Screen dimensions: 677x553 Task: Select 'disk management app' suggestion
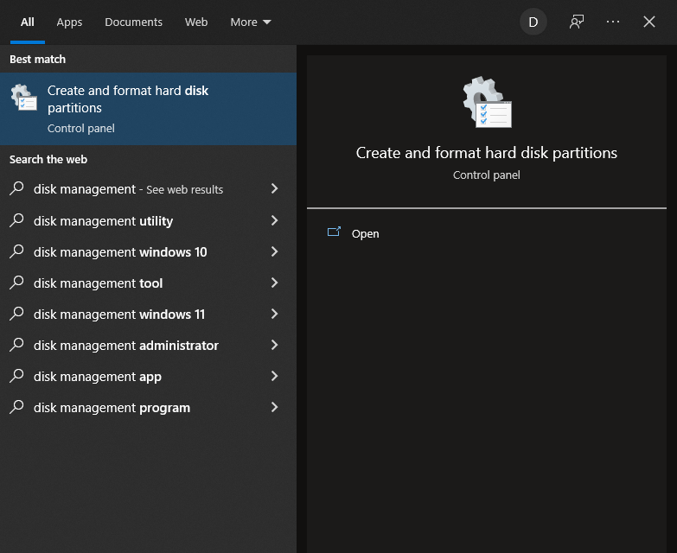coord(148,376)
